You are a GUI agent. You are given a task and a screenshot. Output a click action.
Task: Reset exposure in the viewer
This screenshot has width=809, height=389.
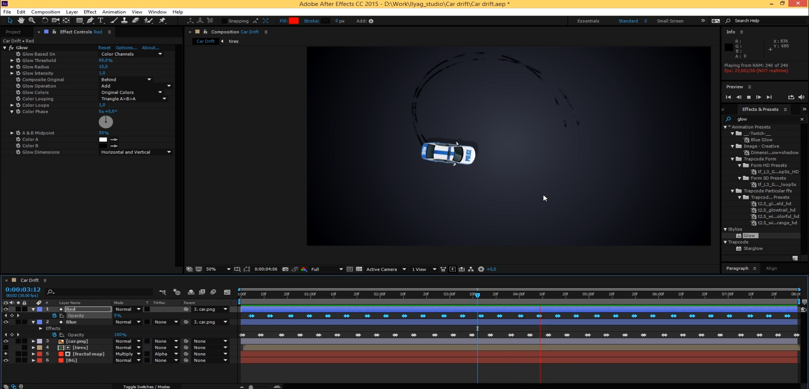tap(481, 269)
